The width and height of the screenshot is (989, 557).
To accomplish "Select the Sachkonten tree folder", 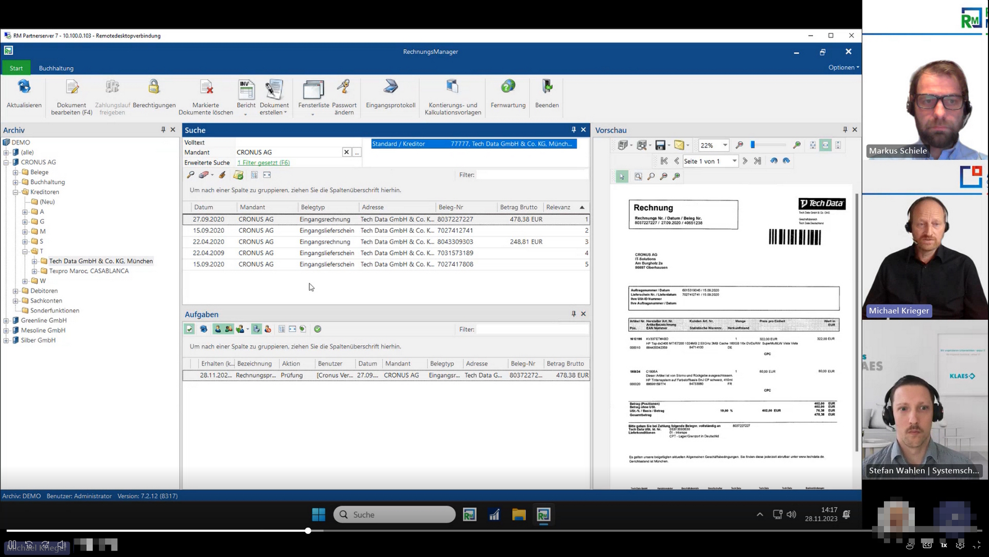I will (46, 301).
